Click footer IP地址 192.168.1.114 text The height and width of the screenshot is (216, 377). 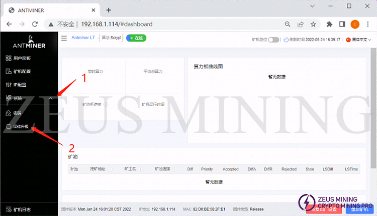point(157,209)
